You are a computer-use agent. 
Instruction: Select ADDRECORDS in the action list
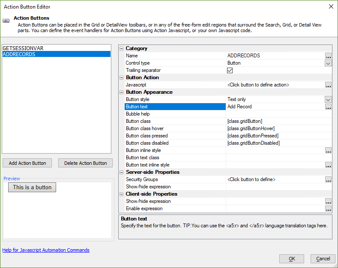(57, 54)
